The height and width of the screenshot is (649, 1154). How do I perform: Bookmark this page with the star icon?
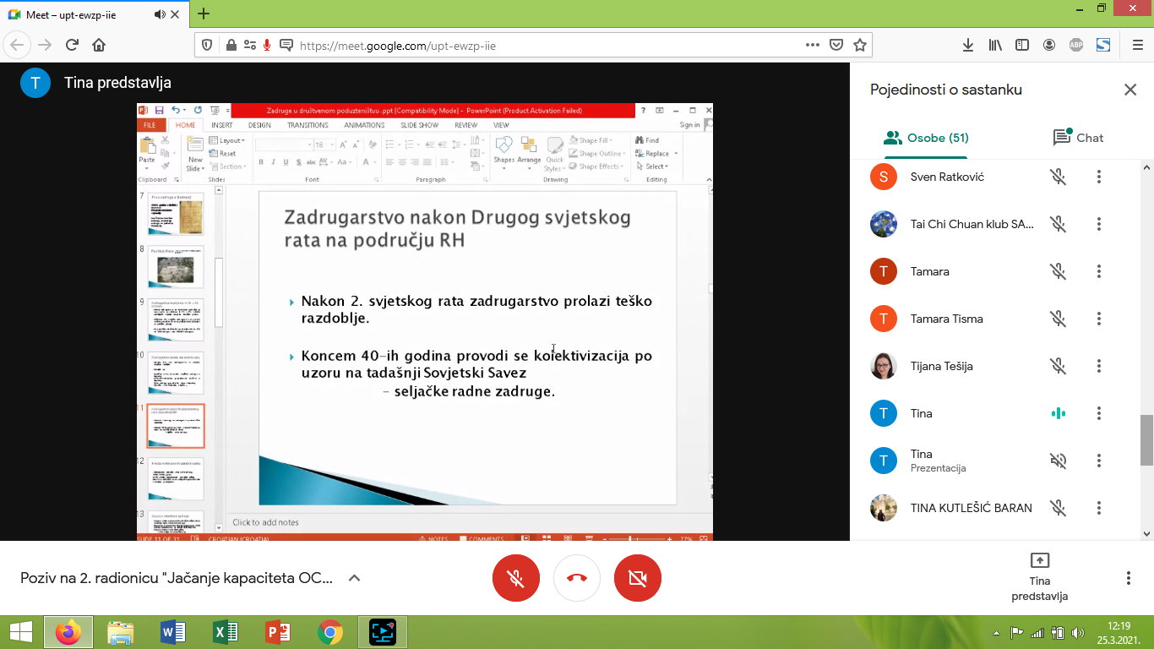pyautogui.click(x=860, y=45)
